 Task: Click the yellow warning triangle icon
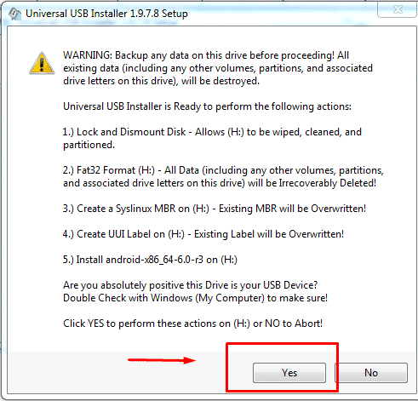tap(42, 63)
